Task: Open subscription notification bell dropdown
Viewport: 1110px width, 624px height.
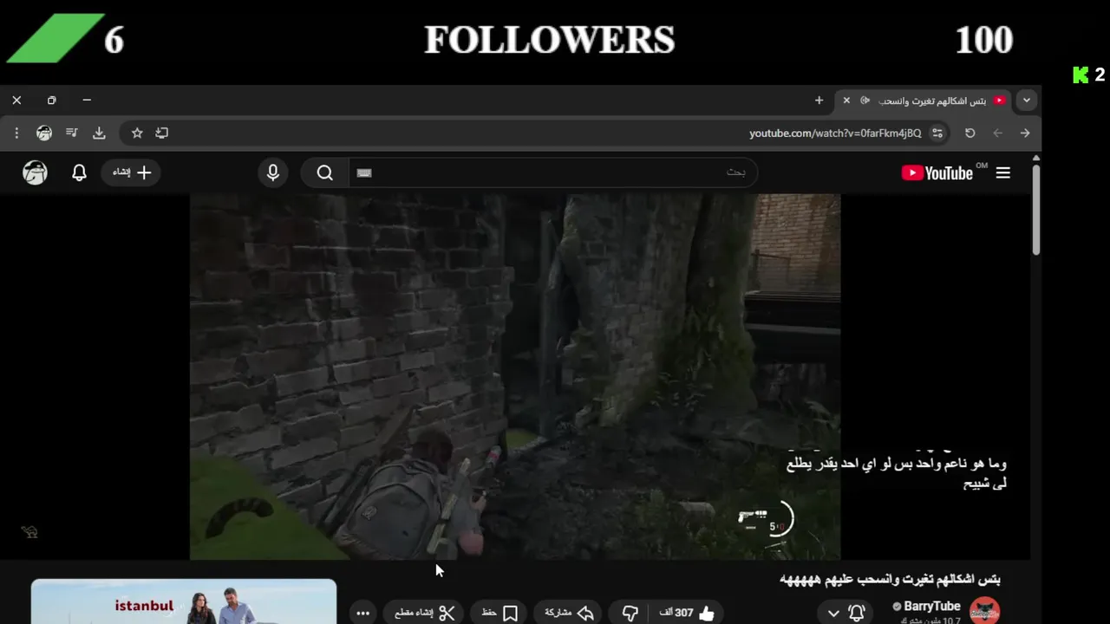Action: coord(846,613)
